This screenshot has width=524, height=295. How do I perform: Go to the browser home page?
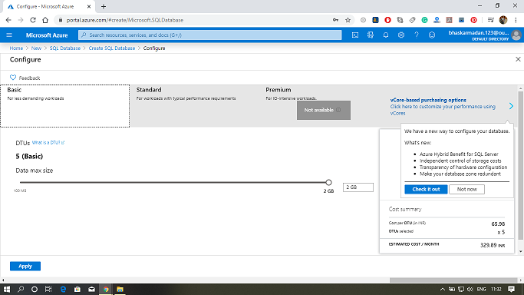tap(45, 20)
